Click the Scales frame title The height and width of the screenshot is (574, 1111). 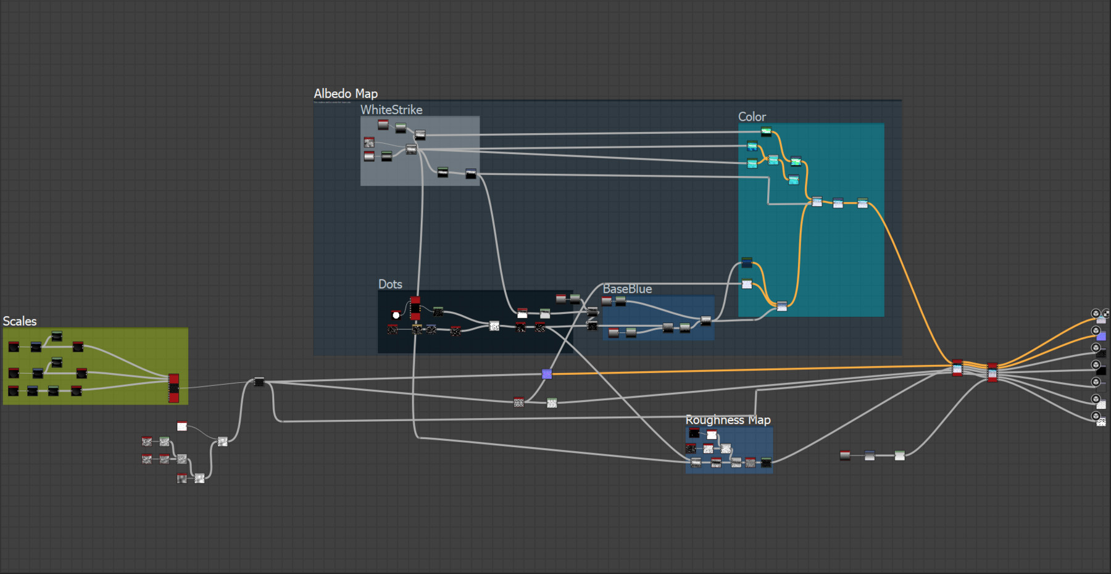pyautogui.click(x=20, y=321)
